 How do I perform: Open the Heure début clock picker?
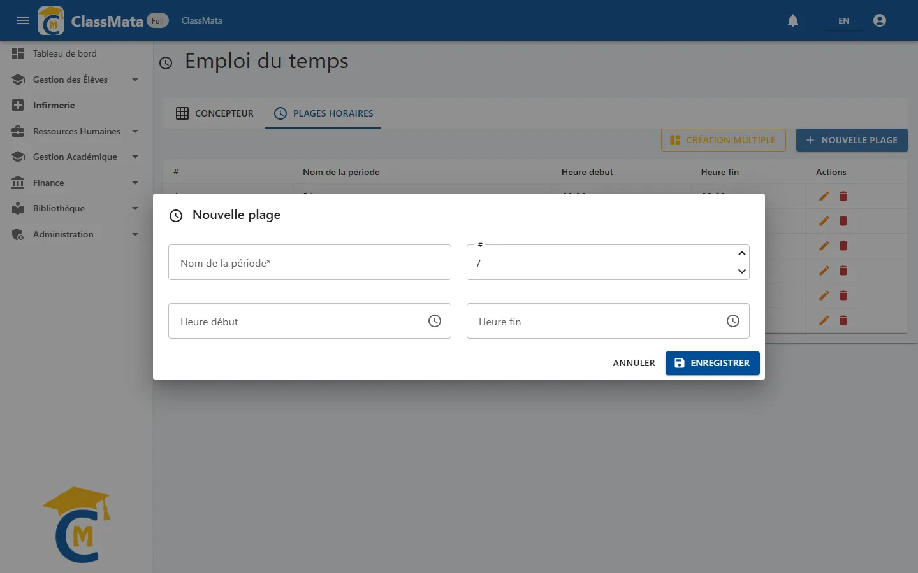(x=435, y=321)
